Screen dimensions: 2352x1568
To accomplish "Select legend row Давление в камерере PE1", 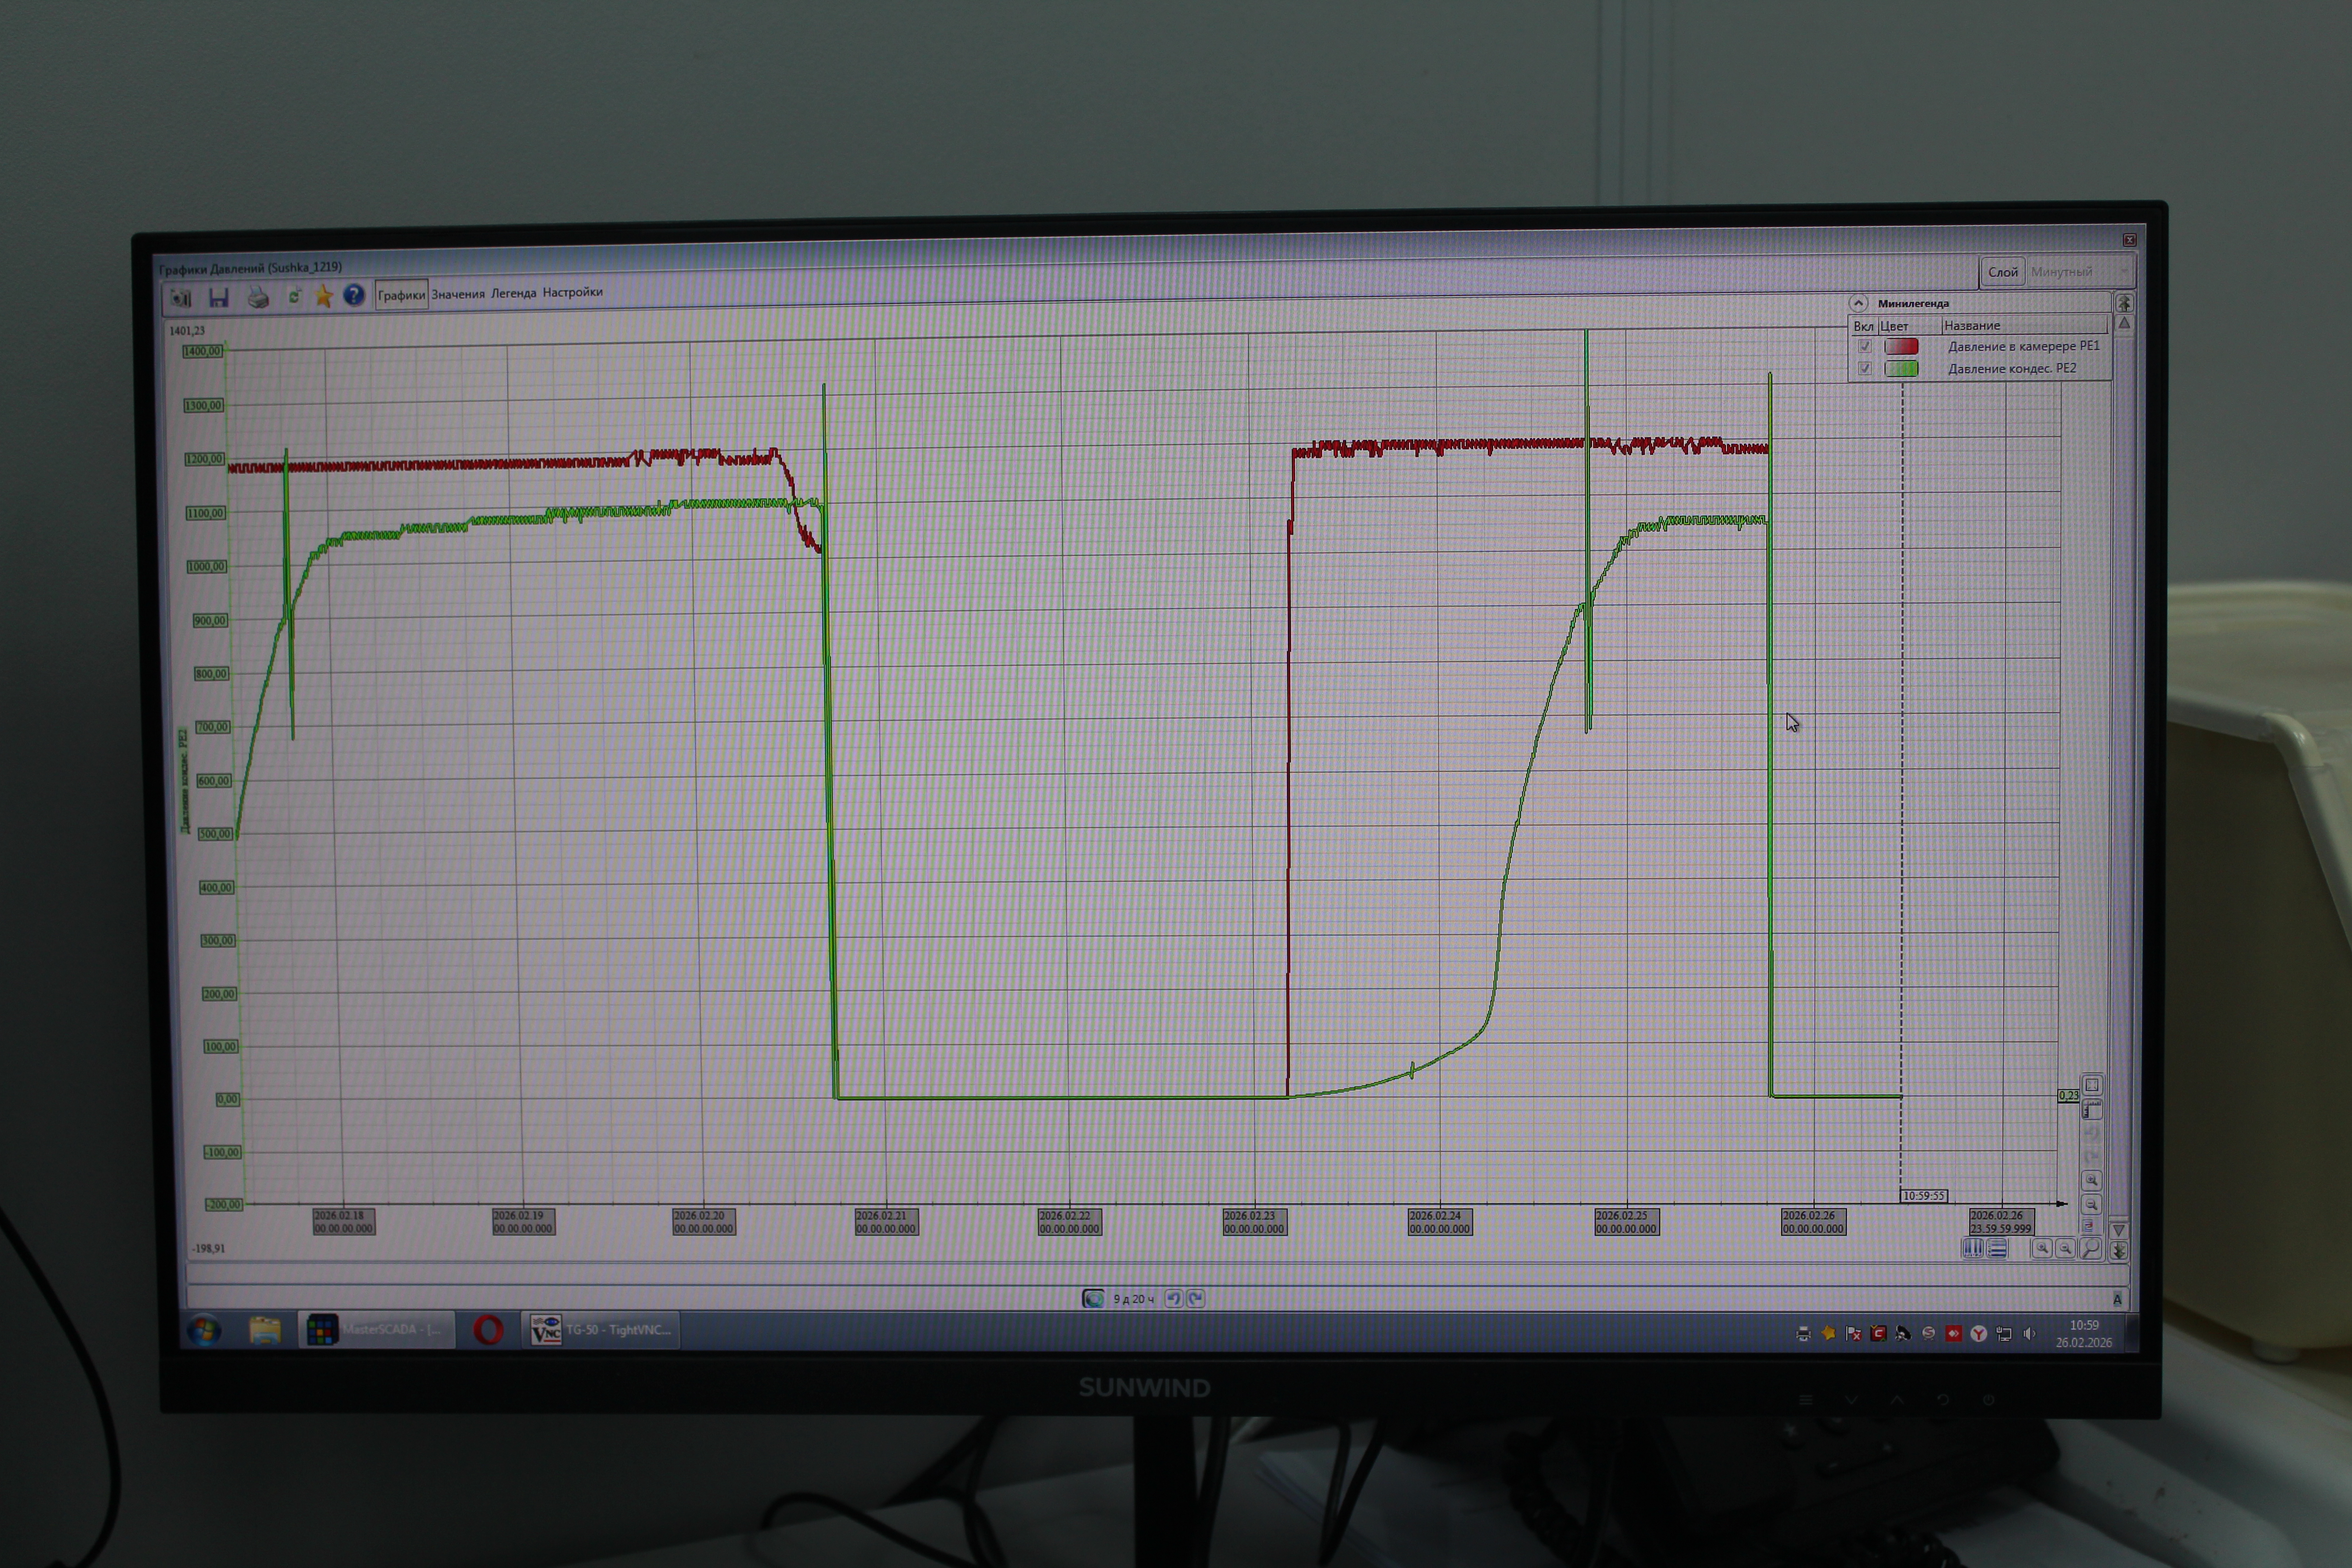I will pos(1980,346).
